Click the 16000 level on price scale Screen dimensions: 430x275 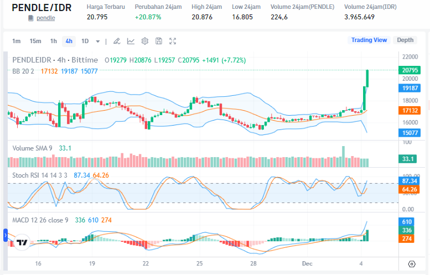tap(410, 122)
